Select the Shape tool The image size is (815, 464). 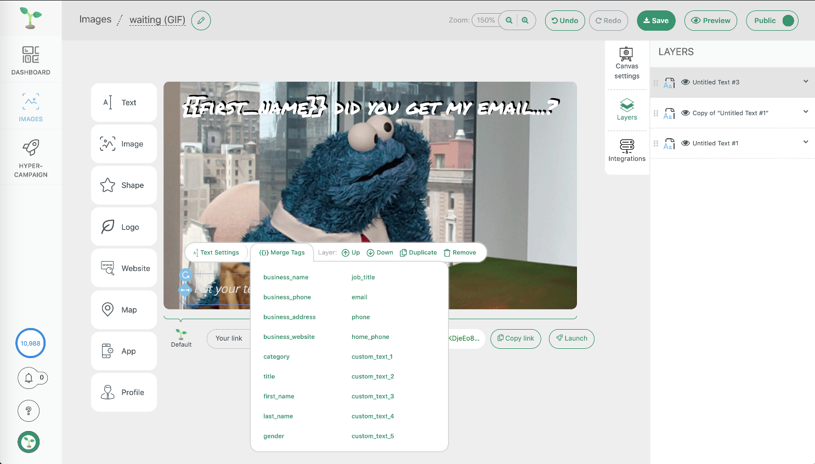click(124, 185)
